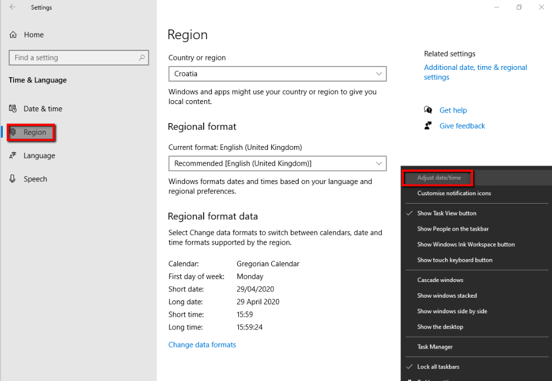The image size is (552, 381).
Task: Click the Give feedback person icon
Action: click(428, 126)
